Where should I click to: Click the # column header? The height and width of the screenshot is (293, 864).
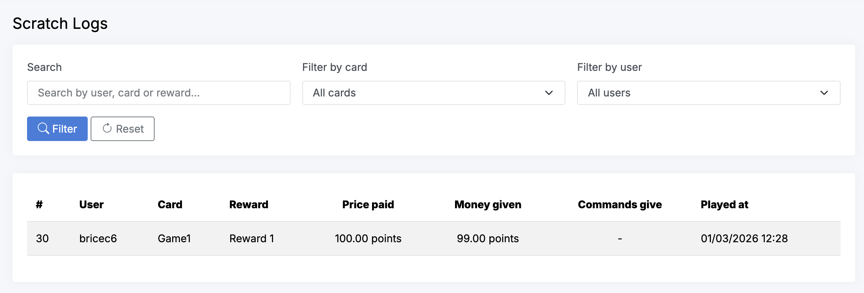coord(39,205)
